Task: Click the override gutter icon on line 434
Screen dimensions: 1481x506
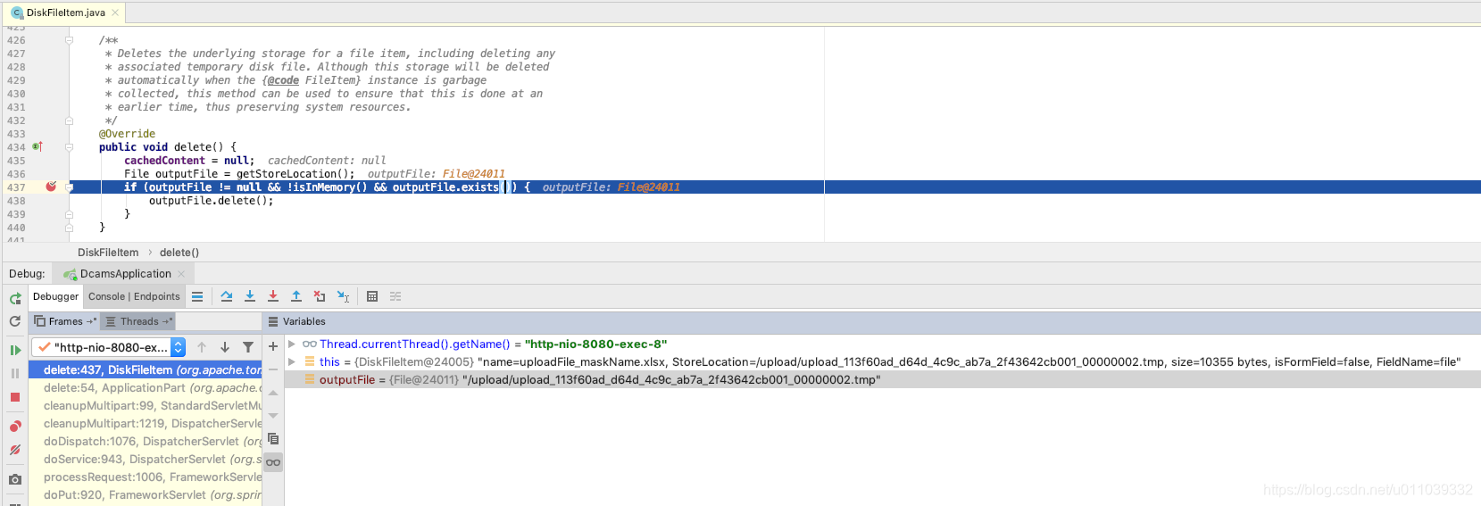Action: tap(37, 146)
